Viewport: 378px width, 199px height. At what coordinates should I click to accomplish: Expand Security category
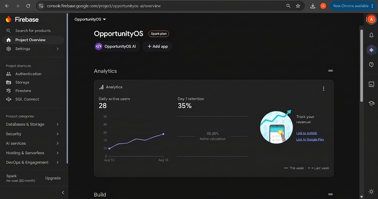click(32, 134)
